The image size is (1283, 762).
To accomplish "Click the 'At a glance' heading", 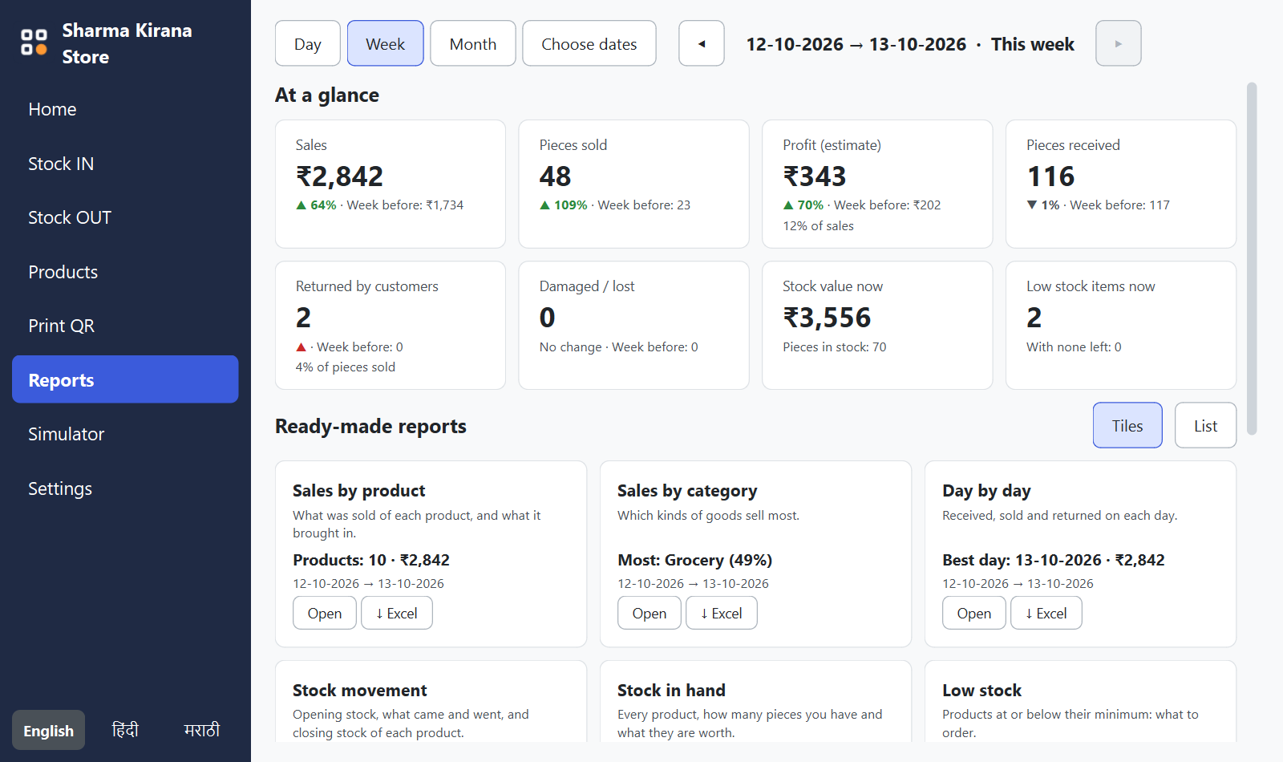I will [327, 95].
